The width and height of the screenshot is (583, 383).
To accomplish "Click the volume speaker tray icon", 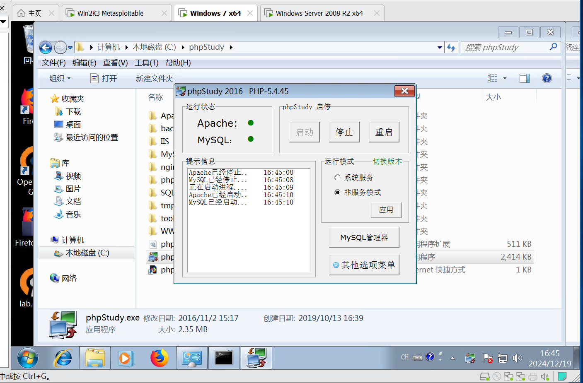I will [518, 358].
